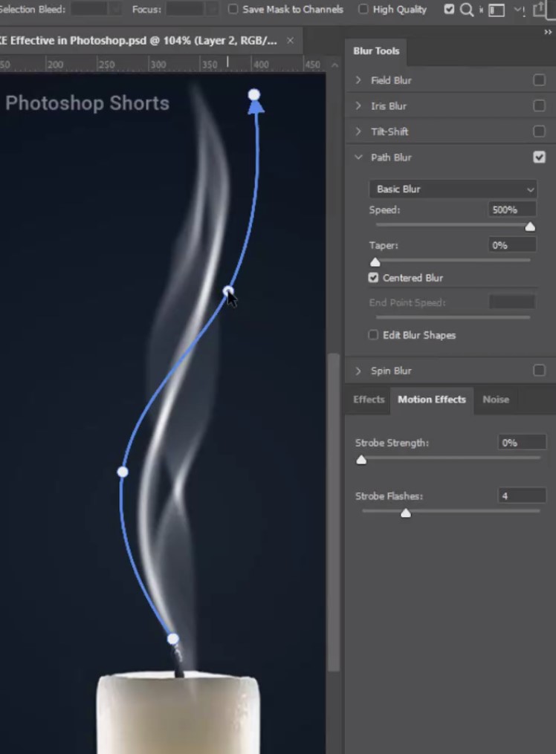The image size is (556, 754).
Task: Toggle the checked preview checkbox beside High Quality
Action: tap(449, 10)
